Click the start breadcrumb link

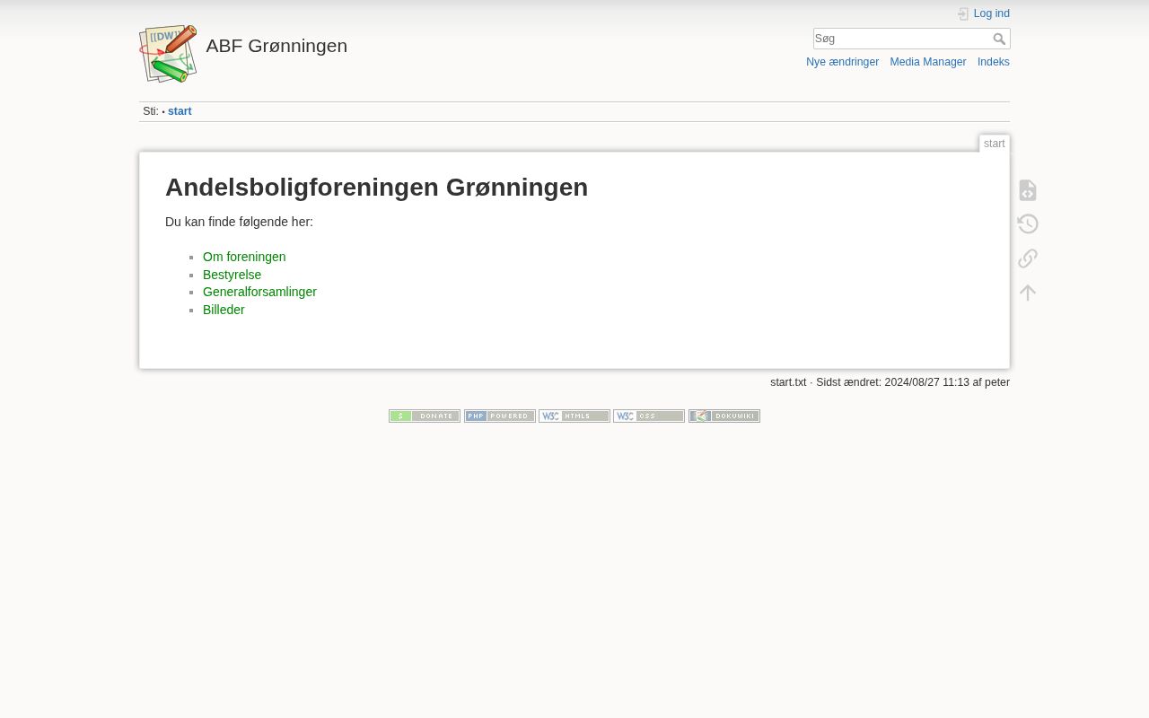pyautogui.click(x=180, y=111)
